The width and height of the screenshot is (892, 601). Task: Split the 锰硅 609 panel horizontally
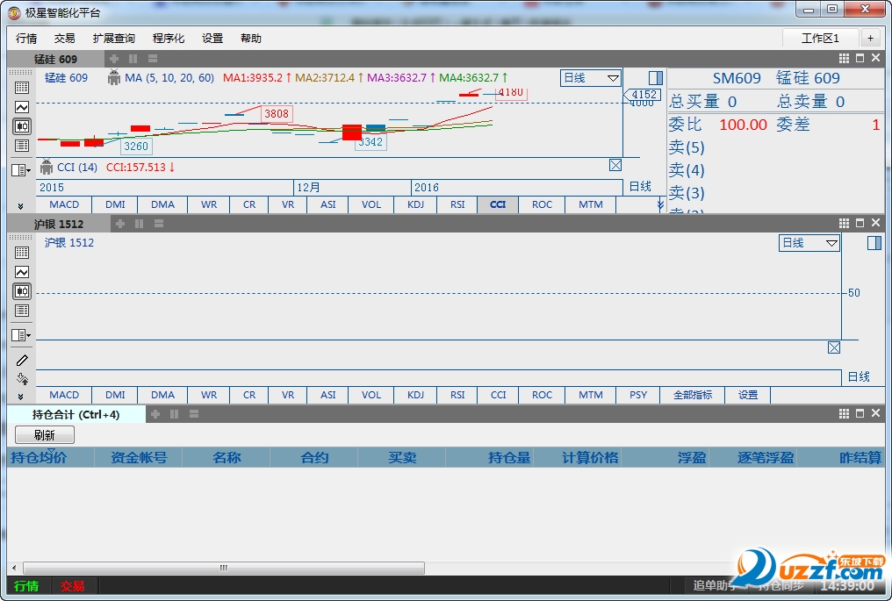(x=153, y=59)
